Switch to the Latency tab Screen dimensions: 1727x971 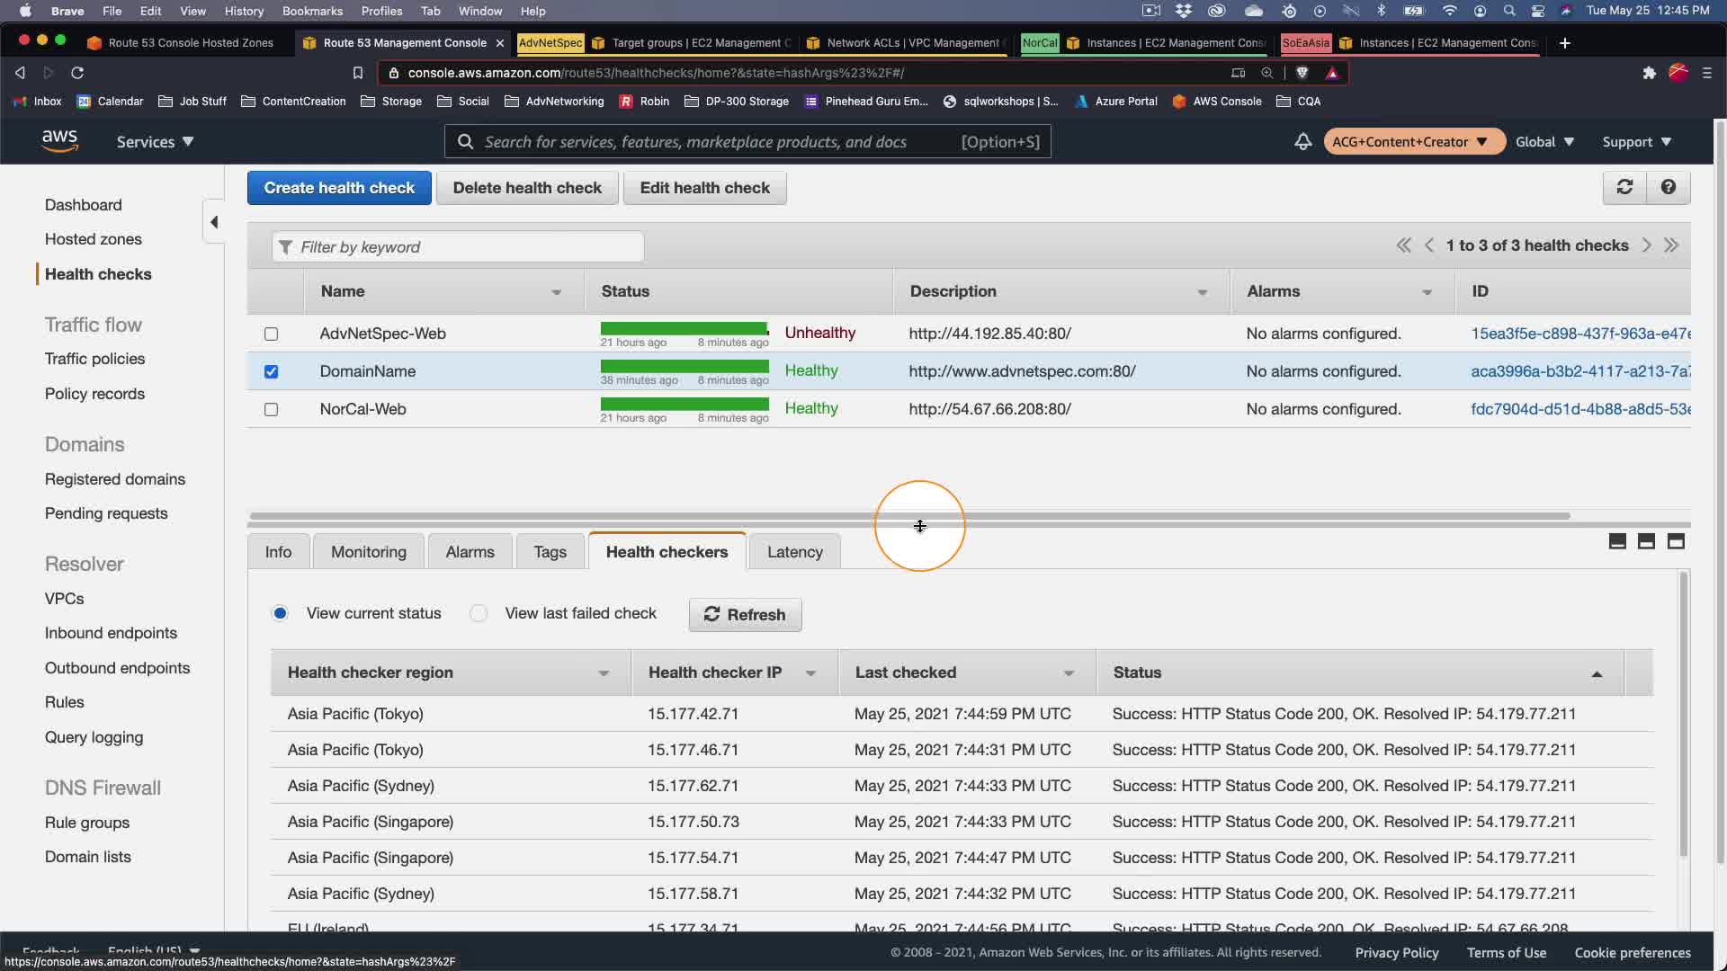pyautogui.click(x=794, y=552)
